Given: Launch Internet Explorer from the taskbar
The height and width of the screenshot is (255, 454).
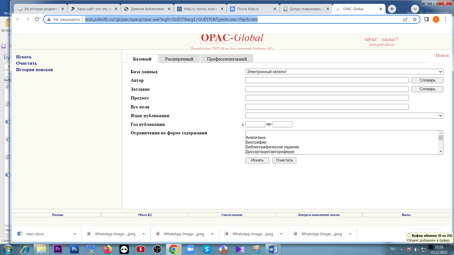Looking at the screenshot, I should [x=25, y=249].
